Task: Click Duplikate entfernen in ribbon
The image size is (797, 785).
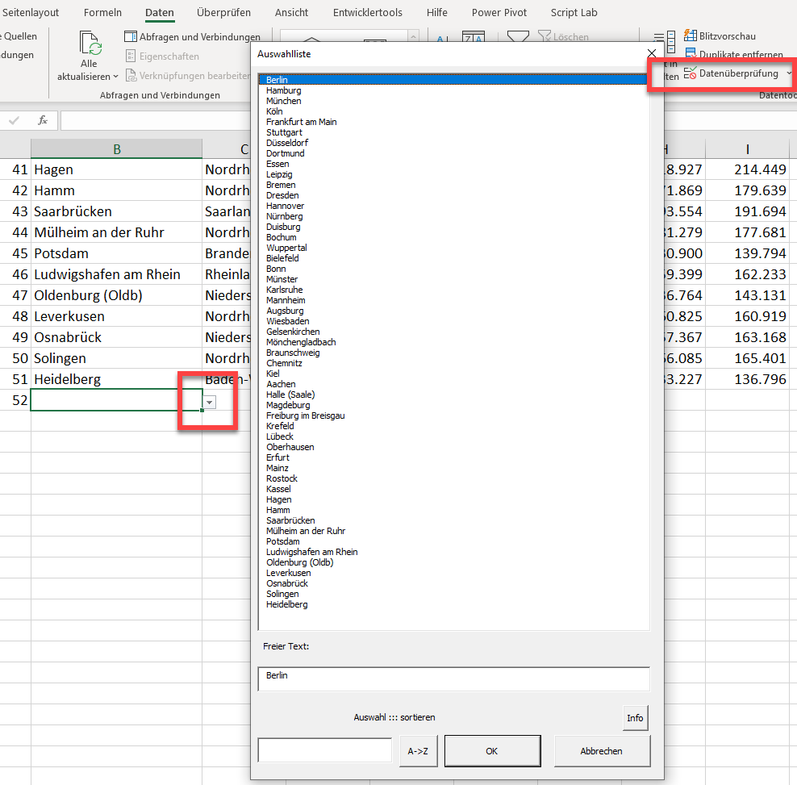Action: click(x=729, y=55)
